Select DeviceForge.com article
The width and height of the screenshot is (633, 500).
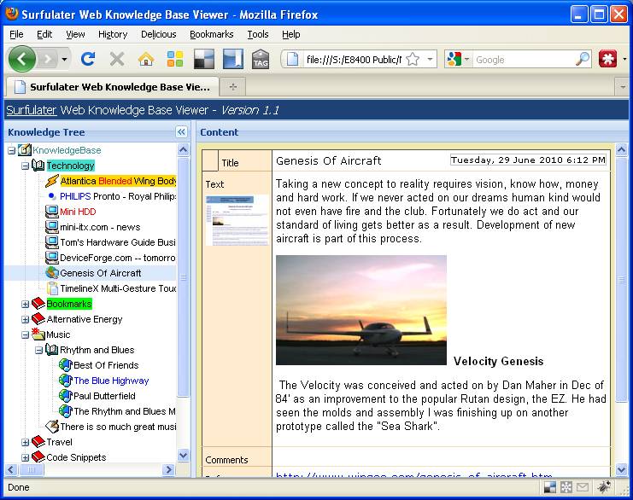coord(118,258)
